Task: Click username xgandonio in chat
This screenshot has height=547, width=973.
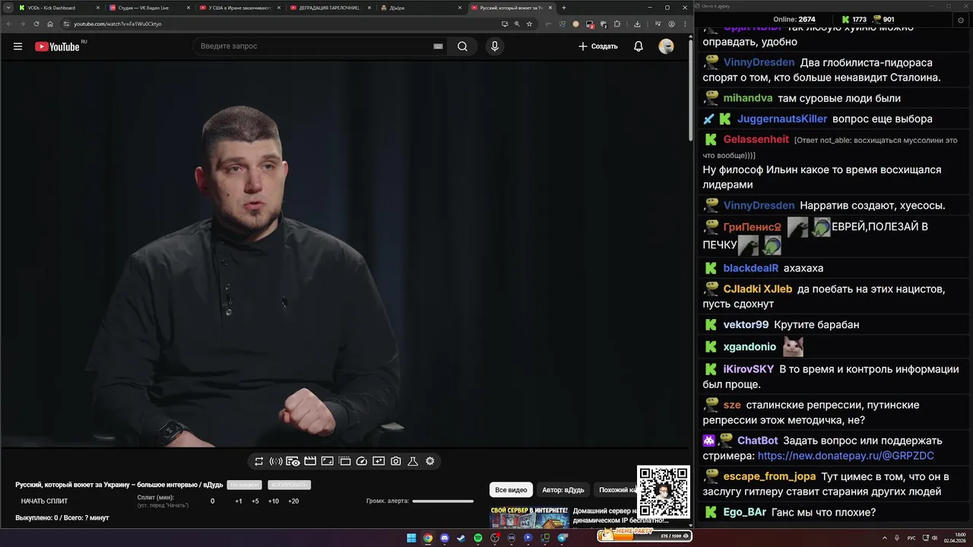Action: coord(750,347)
